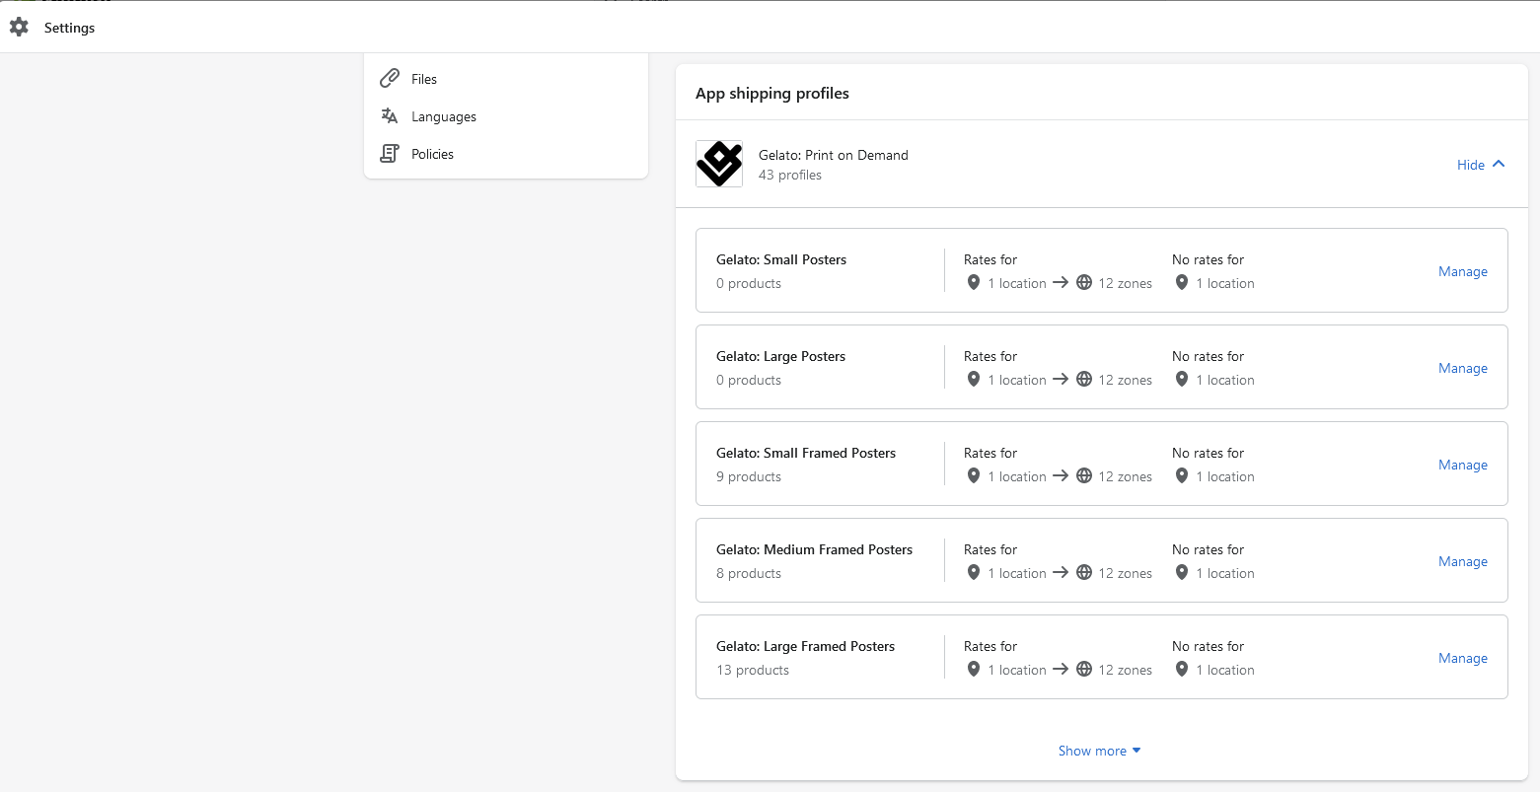
Task: Click the 43 profiles text
Action: [790, 175]
